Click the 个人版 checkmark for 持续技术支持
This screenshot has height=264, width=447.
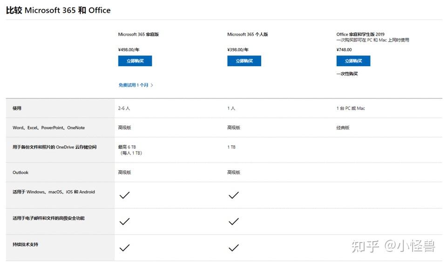pos(233,248)
